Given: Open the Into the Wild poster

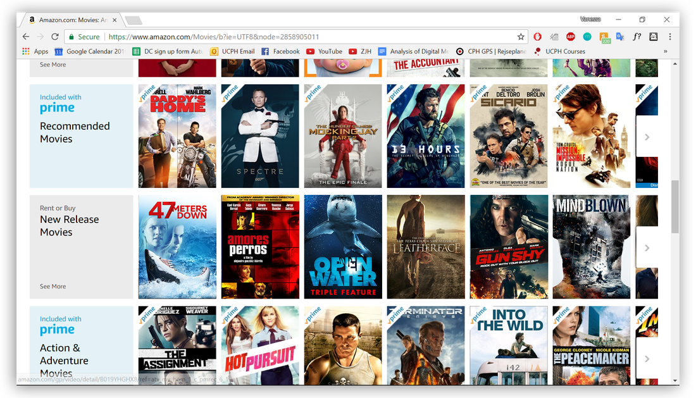Looking at the screenshot, I should (509, 345).
